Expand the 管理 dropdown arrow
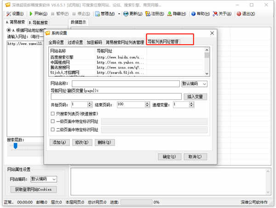The height and width of the screenshot is (208, 276). [119, 14]
